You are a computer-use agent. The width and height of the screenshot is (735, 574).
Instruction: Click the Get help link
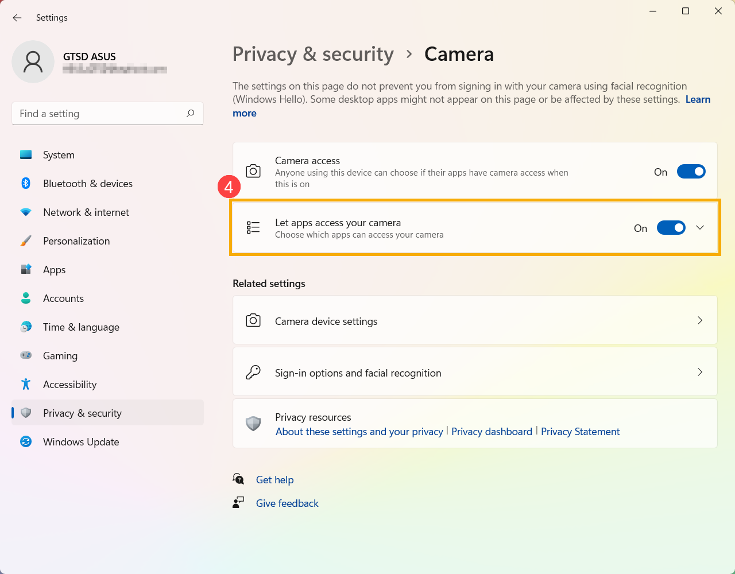(274, 480)
